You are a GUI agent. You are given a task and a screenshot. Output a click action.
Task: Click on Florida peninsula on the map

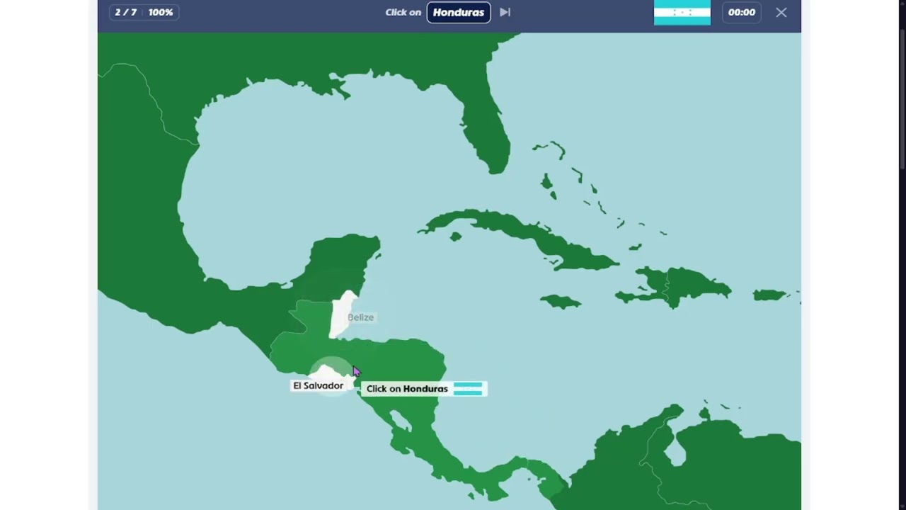coord(488,131)
